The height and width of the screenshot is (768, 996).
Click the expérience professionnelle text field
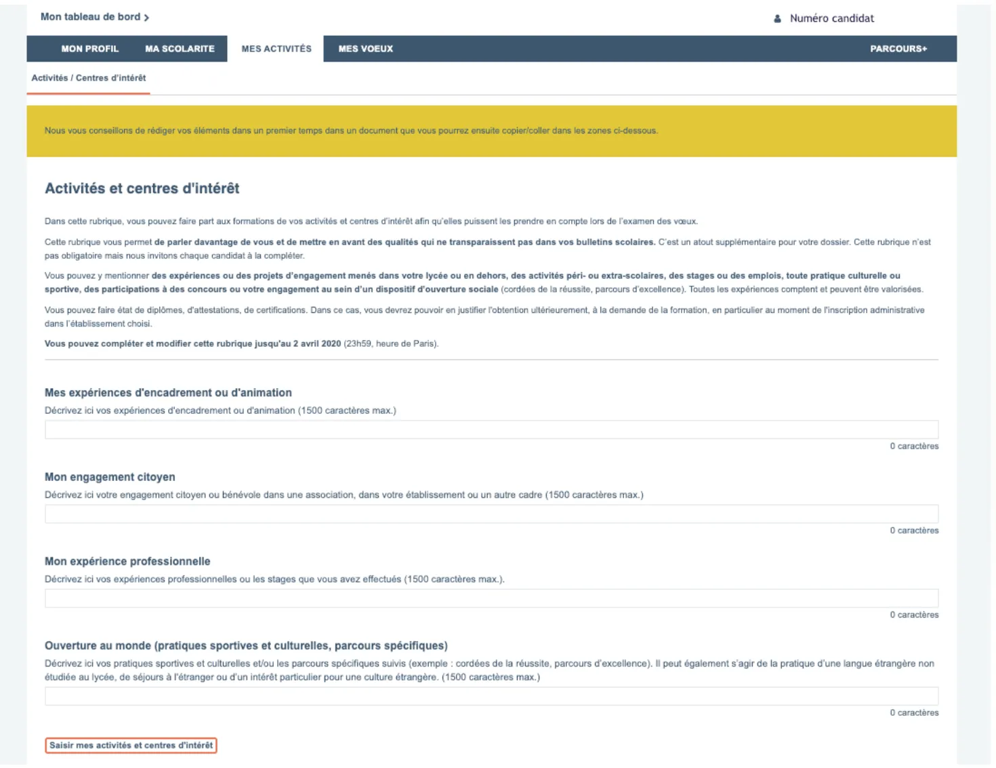pos(491,598)
